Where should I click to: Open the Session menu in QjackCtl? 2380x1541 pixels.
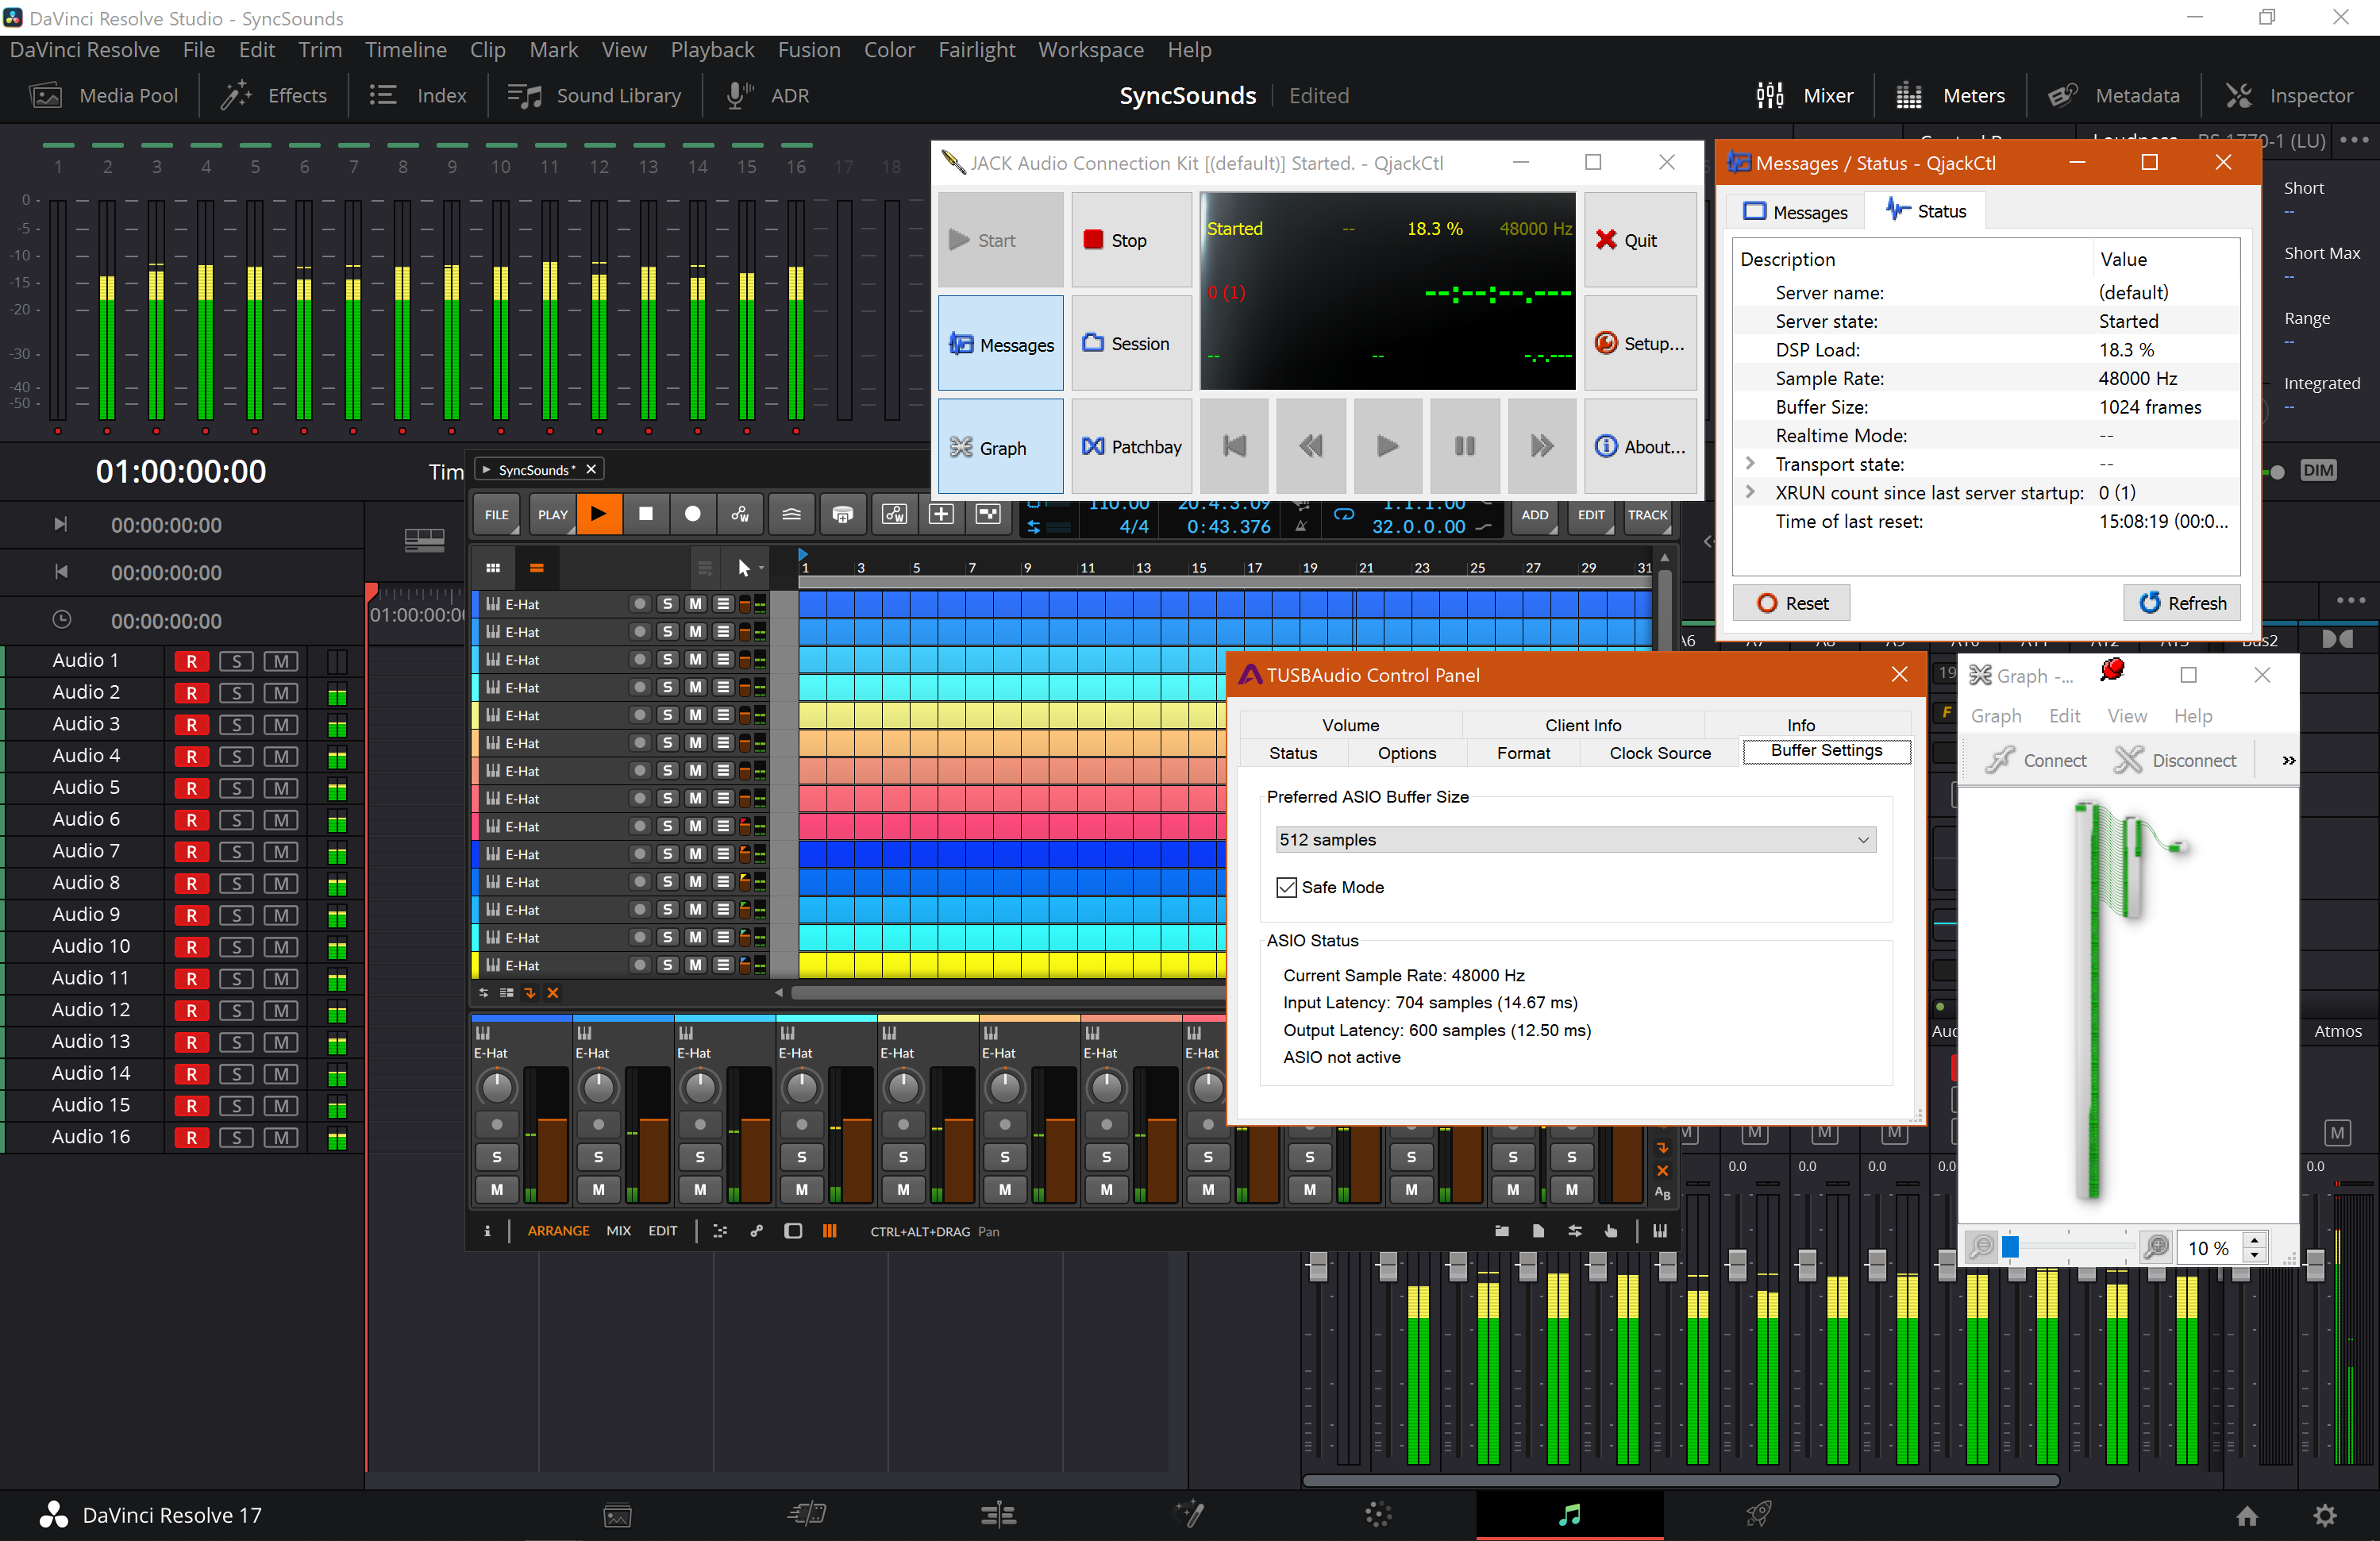point(1132,343)
